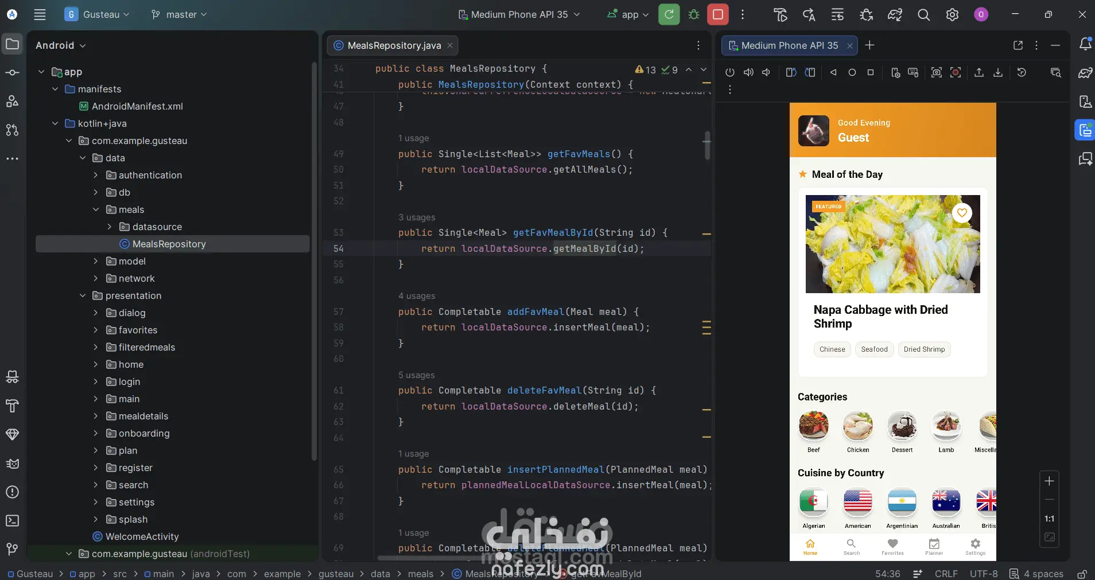This screenshot has height=580, width=1095.
Task: Toggle favorite heart on featured meal
Action: pos(962,213)
